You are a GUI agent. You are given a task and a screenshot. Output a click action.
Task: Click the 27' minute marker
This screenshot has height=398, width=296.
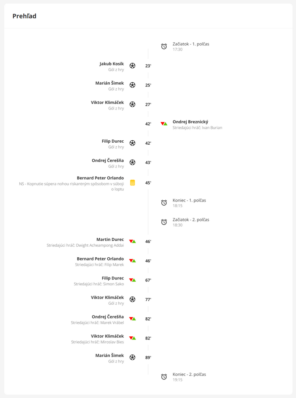point(148,105)
